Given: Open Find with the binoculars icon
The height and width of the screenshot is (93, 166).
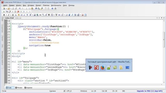Looking at the screenshot, I should [x=36, y=9].
